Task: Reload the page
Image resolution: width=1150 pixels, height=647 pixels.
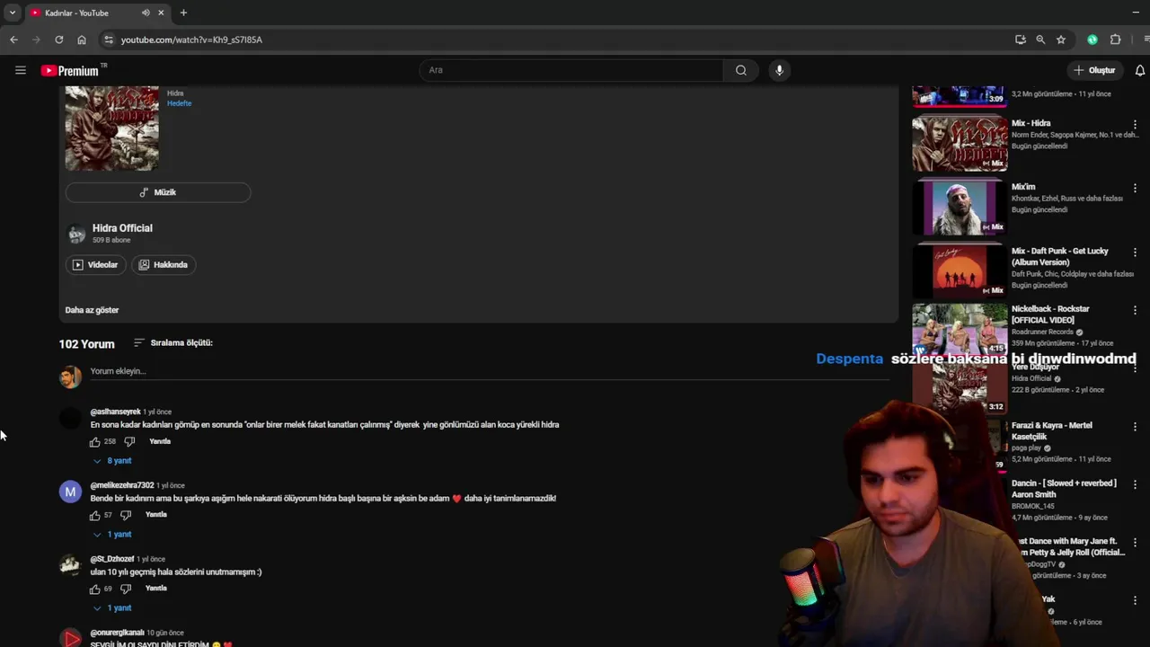Action: tap(59, 40)
